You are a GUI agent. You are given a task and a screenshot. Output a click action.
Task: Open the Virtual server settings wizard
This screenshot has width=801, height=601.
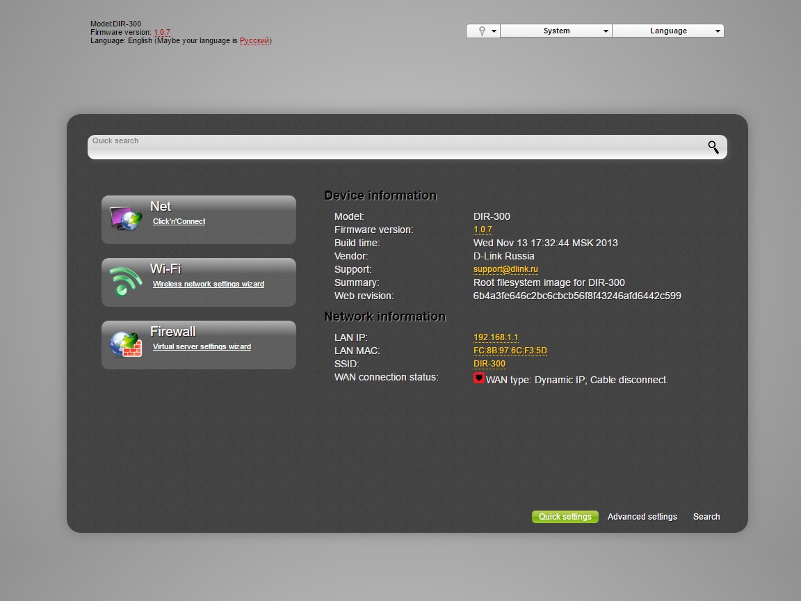[x=202, y=346]
